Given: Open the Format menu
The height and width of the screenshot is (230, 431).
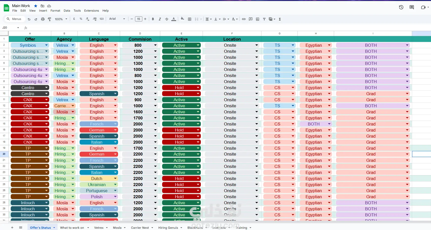Looking at the screenshot, I should (x=55, y=11).
